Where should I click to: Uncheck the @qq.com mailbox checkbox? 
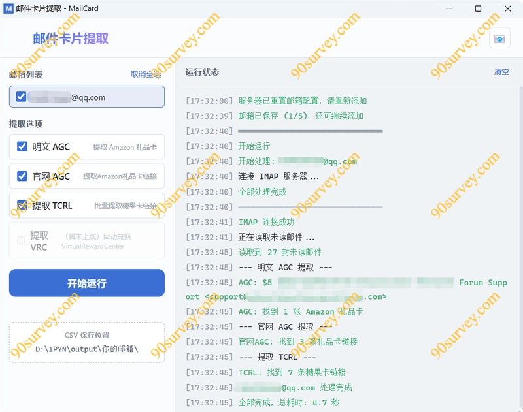click(x=21, y=97)
